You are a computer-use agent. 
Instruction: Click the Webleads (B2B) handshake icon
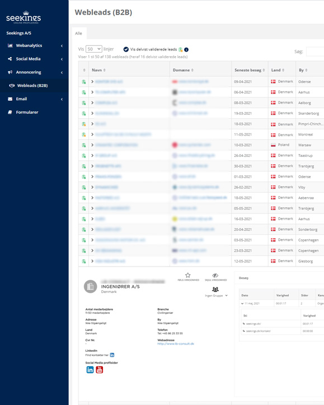12,86
